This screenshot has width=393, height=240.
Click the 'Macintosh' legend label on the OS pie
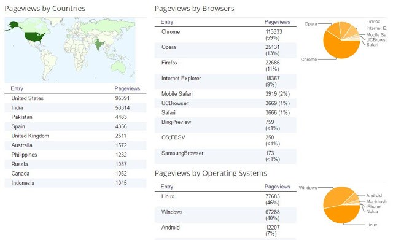(x=376, y=202)
